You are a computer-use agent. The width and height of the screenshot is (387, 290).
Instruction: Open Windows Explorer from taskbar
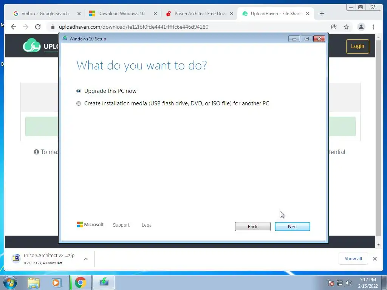(34, 282)
